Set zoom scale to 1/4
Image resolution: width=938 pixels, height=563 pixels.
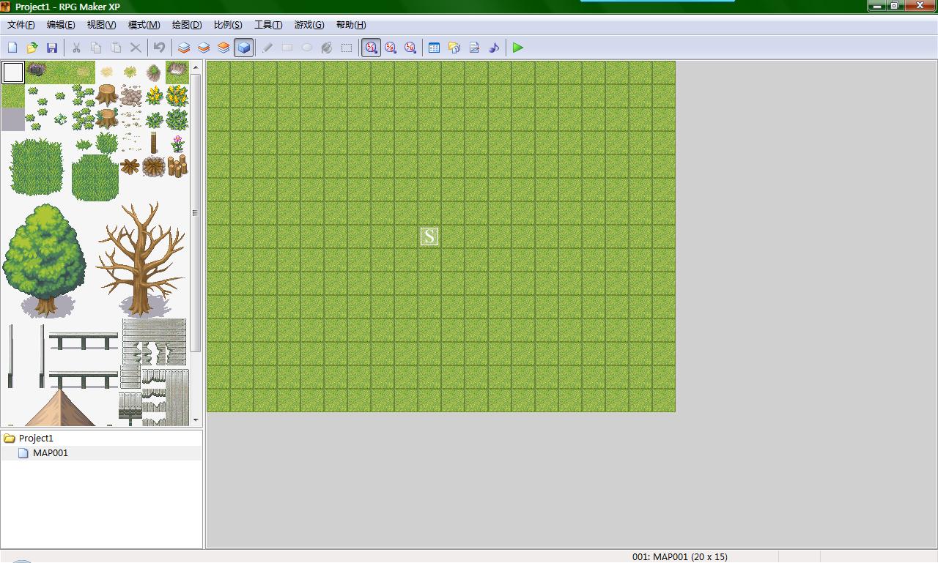[410, 48]
